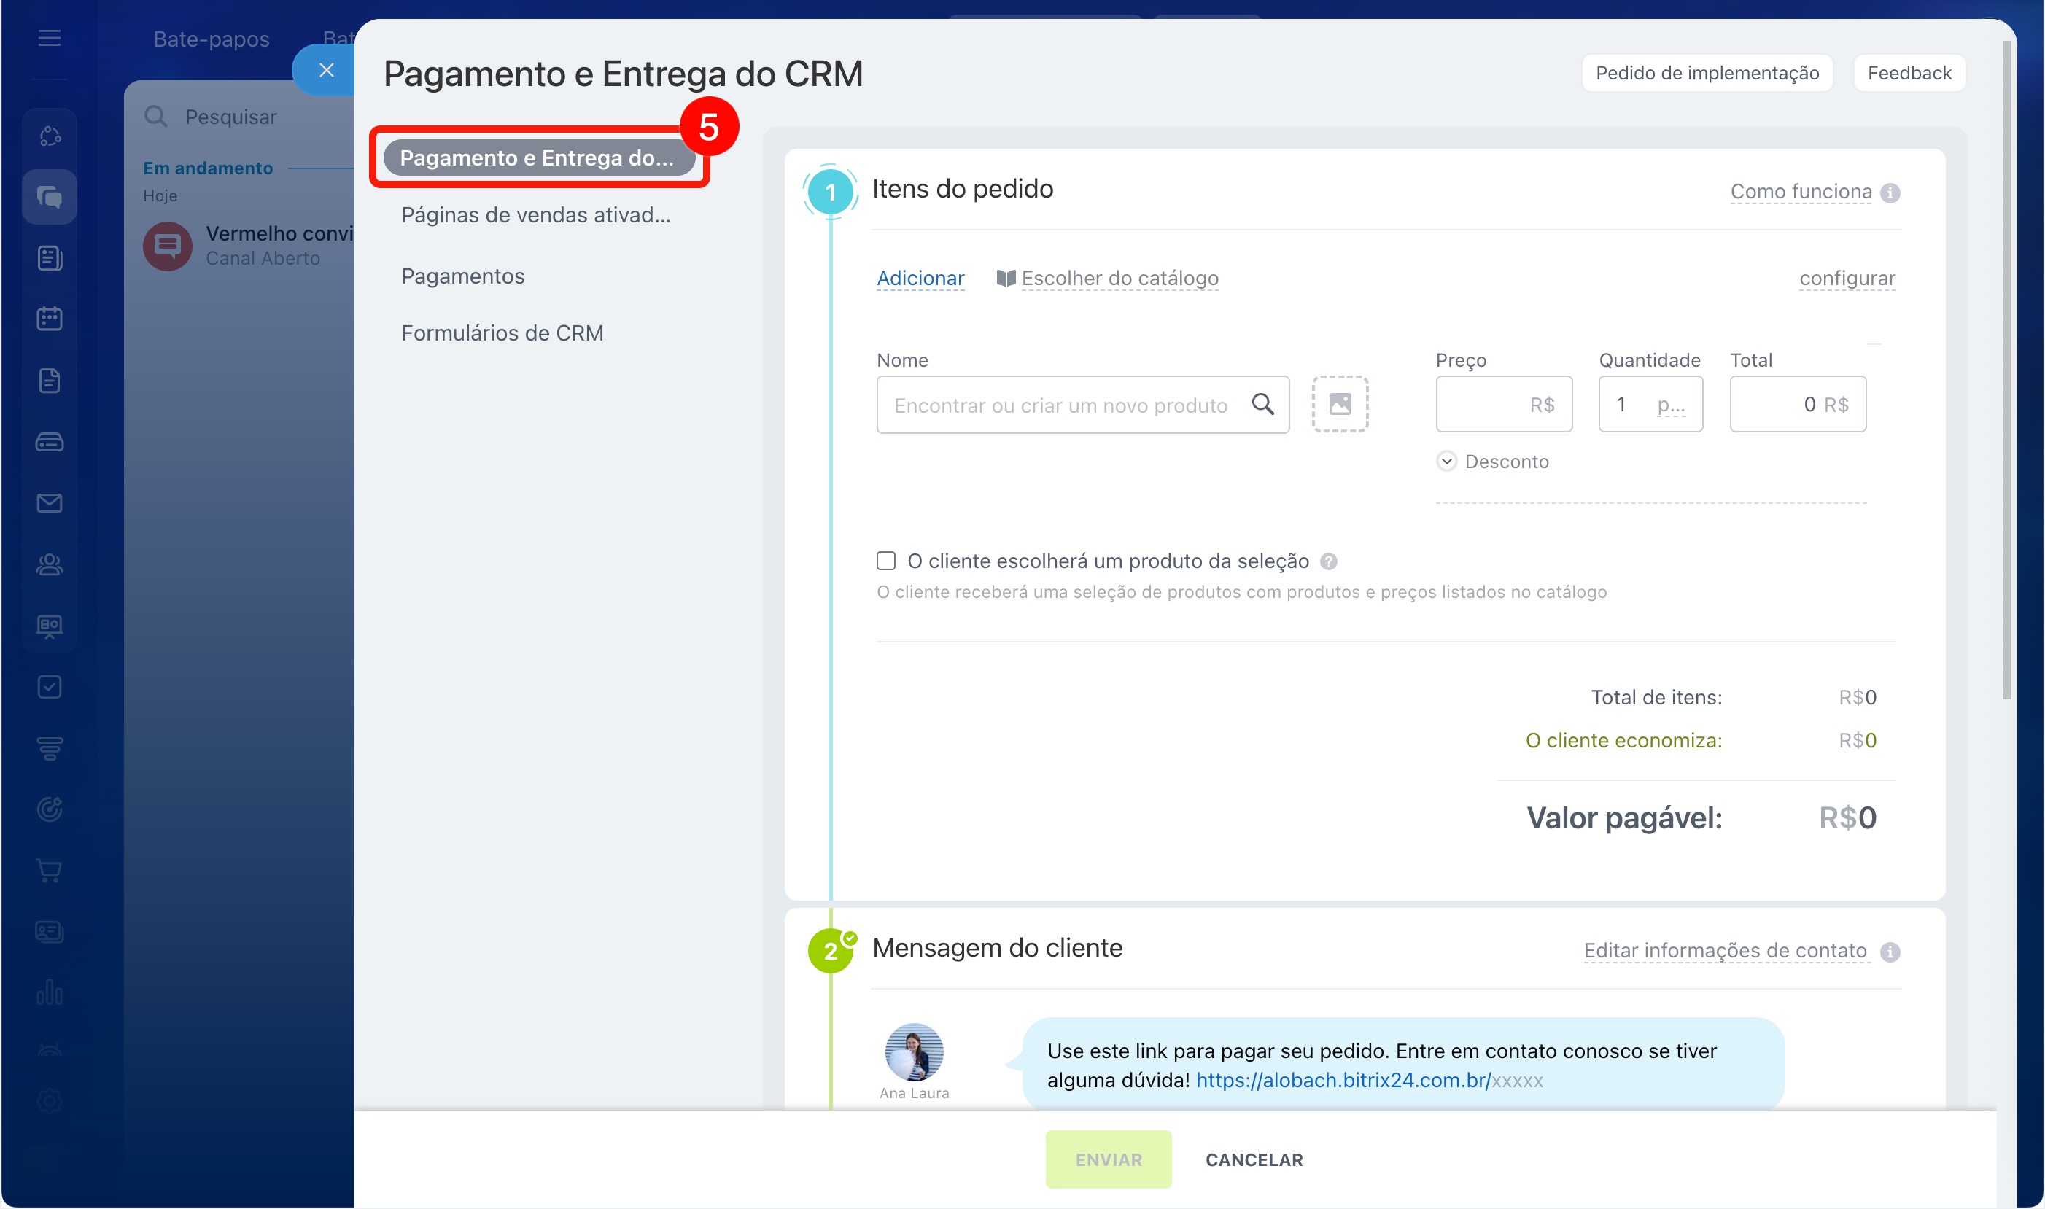The height and width of the screenshot is (1209, 2045).
Task: Click the product search magnifier icon
Action: tap(1262, 404)
